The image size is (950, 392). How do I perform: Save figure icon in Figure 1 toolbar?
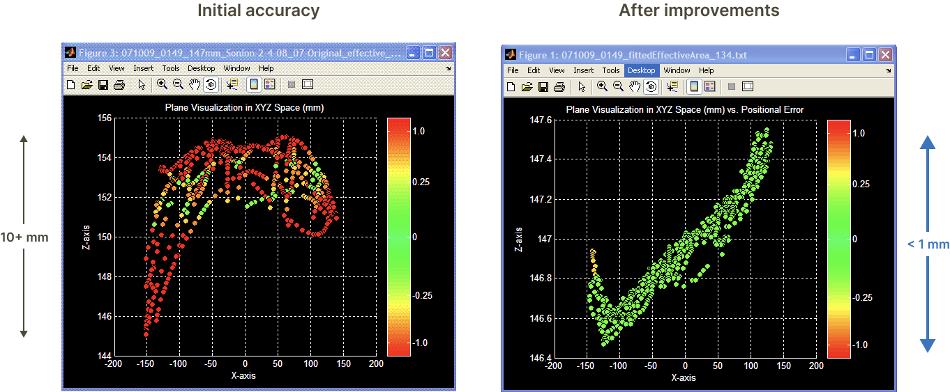tap(543, 86)
